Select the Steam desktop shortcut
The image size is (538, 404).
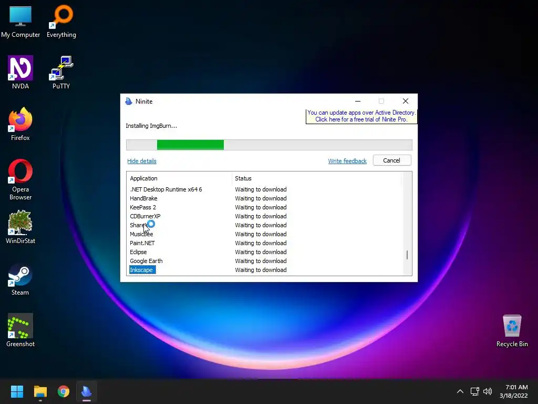click(20, 279)
